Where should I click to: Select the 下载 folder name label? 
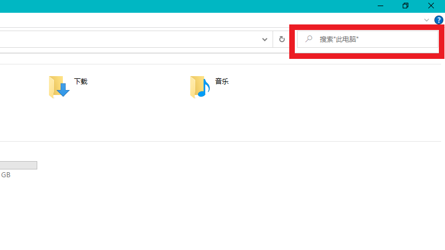coord(81,81)
